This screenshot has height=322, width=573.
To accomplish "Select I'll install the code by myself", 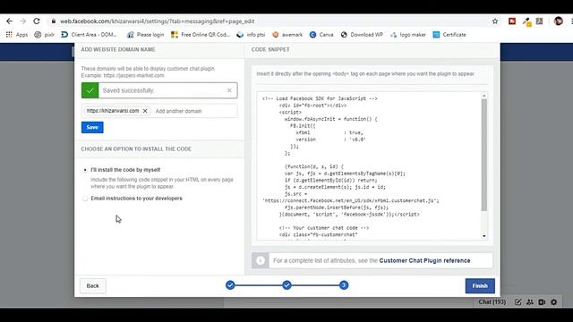I will tap(85, 170).
